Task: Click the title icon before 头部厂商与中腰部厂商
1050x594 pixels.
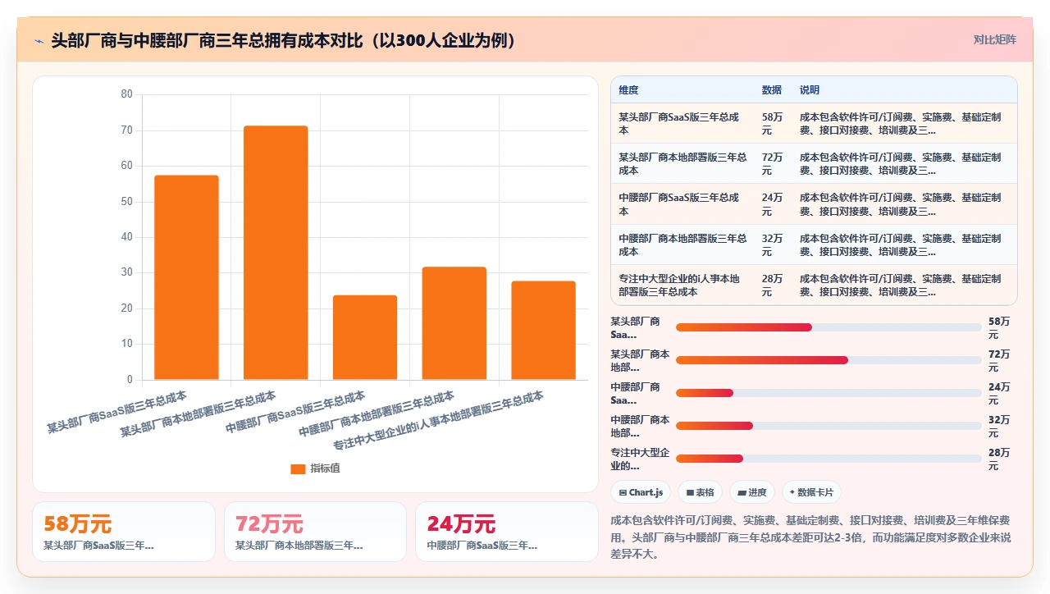Action: (x=39, y=40)
